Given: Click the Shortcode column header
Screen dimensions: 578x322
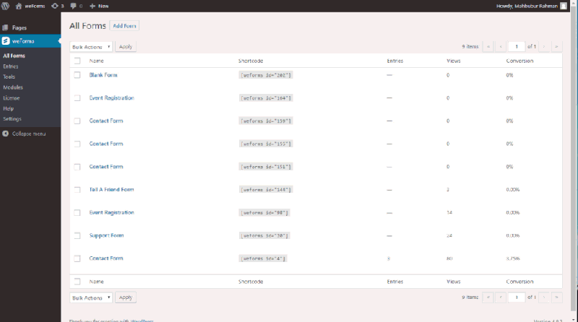Looking at the screenshot, I should pos(251,61).
